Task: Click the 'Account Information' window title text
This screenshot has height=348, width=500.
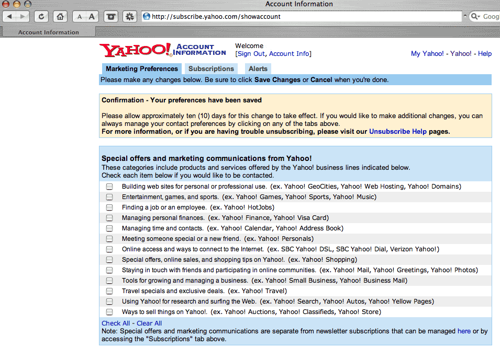Action: (299, 4)
